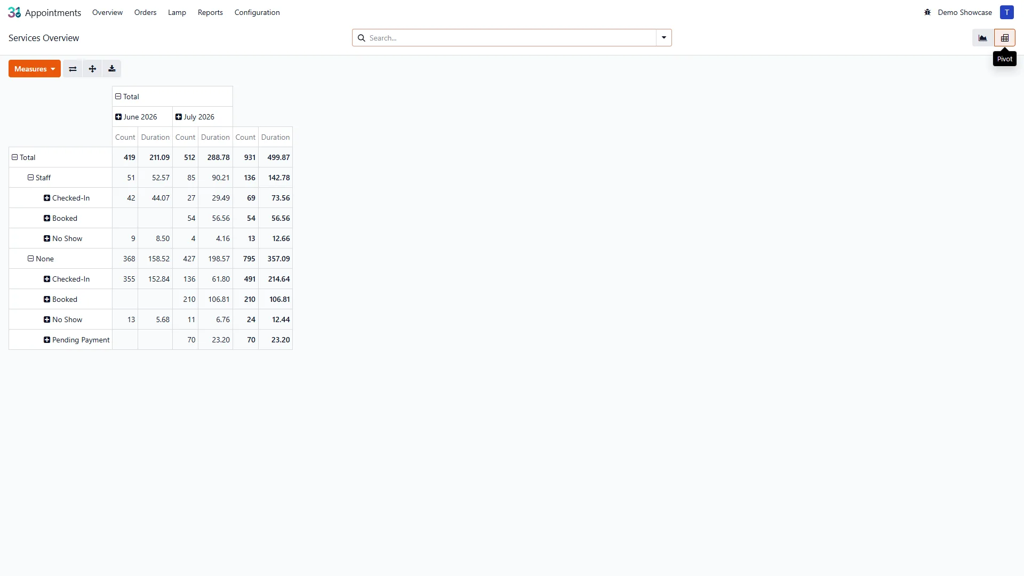Expand Booked under None

coord(61,299)
